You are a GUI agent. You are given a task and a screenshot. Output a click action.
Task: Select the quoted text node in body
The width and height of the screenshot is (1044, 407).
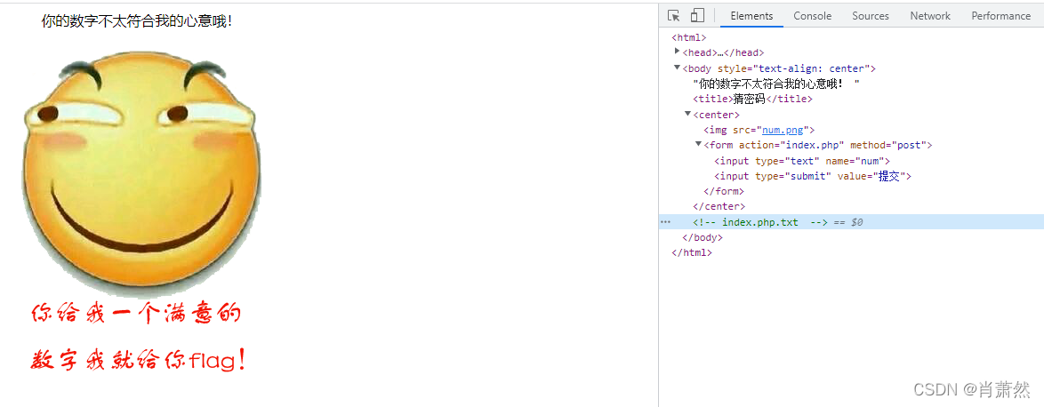(776, 84)
